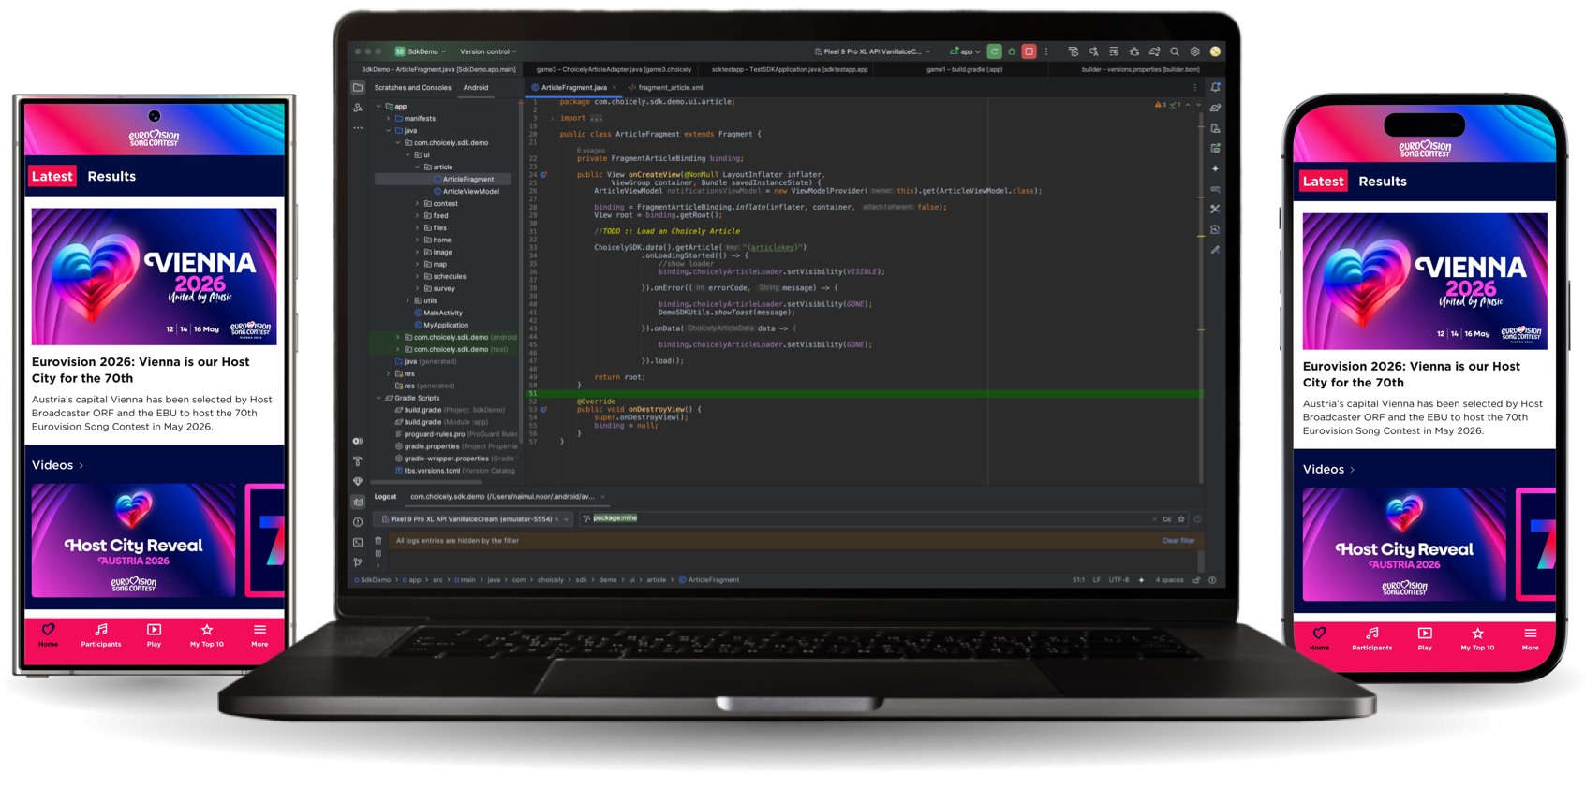Open IDE settings gear in top toolbar
The image size is (1585, 787).
point(1194,51)
